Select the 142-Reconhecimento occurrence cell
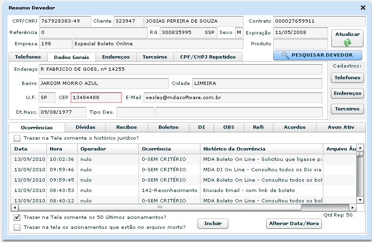Image resolution: width=372 pixels, height=242 pixels. pyautogui.click(x=169, y=191)
